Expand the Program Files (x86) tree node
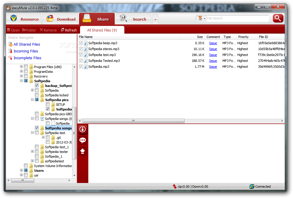Image resolution: width=293 pixels, height=198 pixels. pyautogui.click(x=21, y=67)
